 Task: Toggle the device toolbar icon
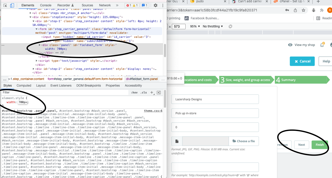click(12, 5)
